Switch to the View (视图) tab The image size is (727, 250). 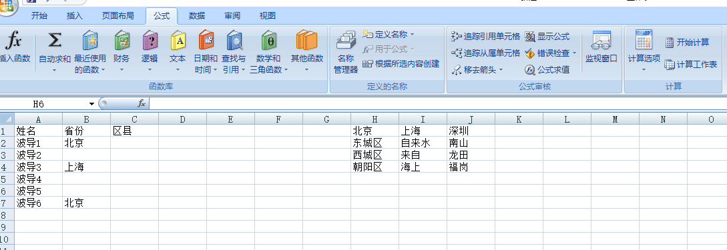click(268, 16)
